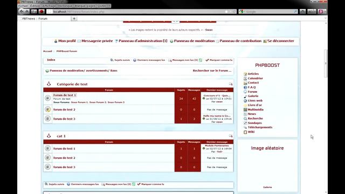Open the Téléchargements sidebar link
Viewport: 345px width, 194px height.
pos(260,127)
